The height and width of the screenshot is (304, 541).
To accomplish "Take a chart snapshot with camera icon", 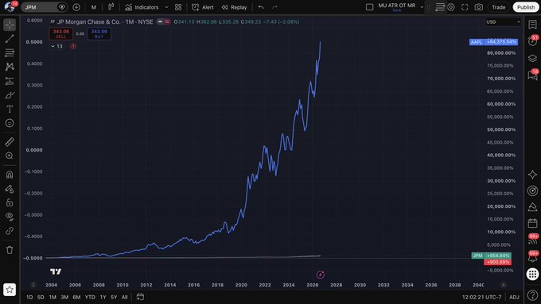I will click(479, 7).
